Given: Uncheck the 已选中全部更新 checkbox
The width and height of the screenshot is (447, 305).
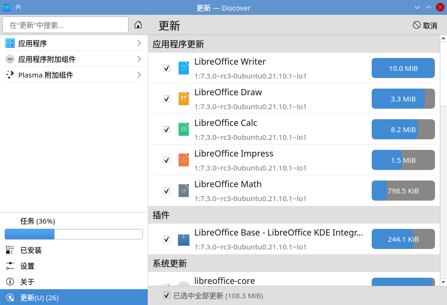Looking at the screenshot, I should pos(167,295).
